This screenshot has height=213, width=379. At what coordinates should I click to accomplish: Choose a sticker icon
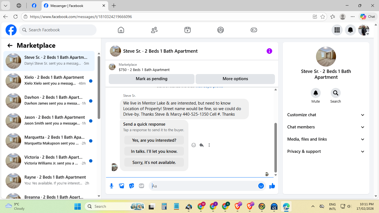pyautogui.click(x=132, y=186)
